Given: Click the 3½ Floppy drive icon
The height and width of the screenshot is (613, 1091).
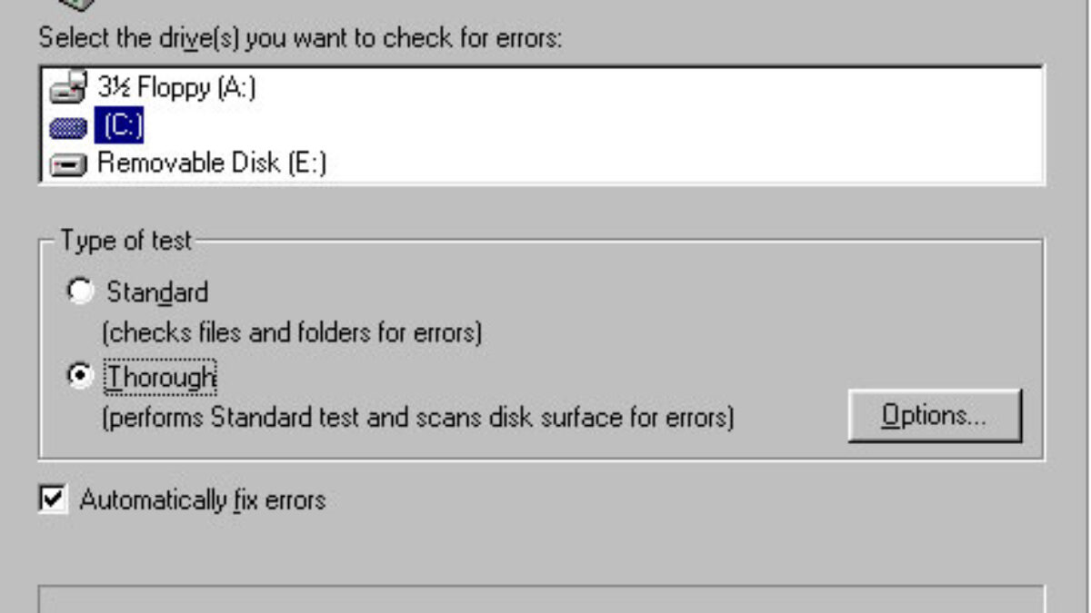Looking at the screenshot, I should coord(67,88).
